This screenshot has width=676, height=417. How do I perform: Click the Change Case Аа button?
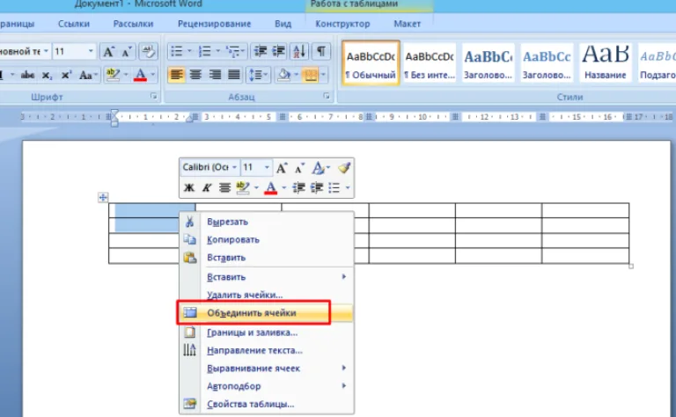[86, 76]
